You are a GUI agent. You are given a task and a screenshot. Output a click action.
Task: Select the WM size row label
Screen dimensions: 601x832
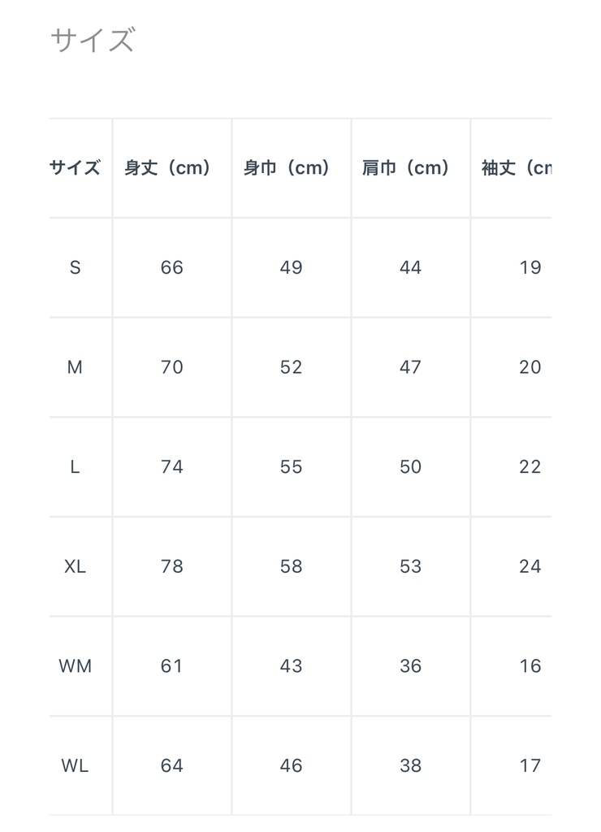click(75, 666)
